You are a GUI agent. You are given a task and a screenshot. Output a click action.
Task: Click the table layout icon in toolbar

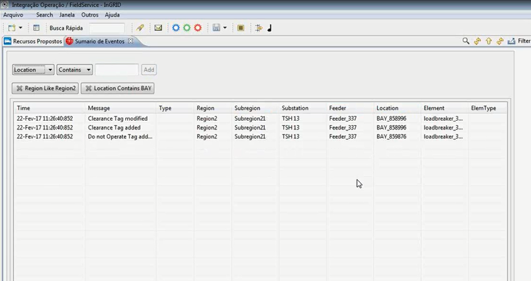pyautogui.click(x=36, y=28)
